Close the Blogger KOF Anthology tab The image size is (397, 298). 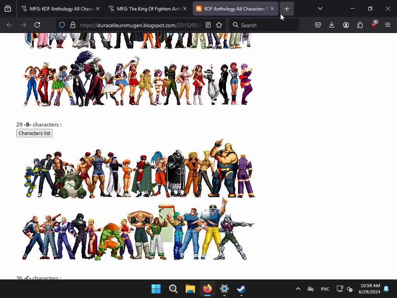272,9
